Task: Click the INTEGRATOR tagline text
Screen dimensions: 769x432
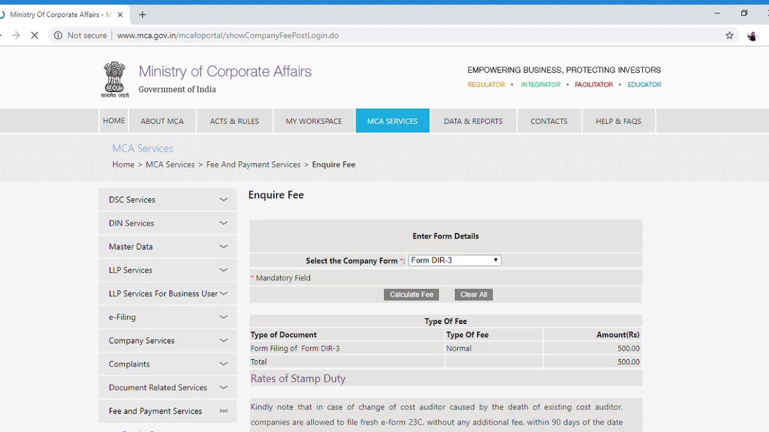Action: (x=541, y=85)
